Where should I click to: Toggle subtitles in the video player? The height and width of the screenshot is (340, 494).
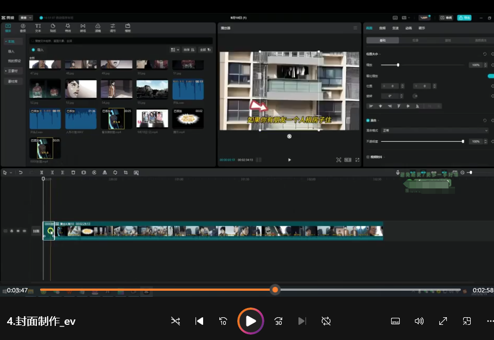(395, 321)
